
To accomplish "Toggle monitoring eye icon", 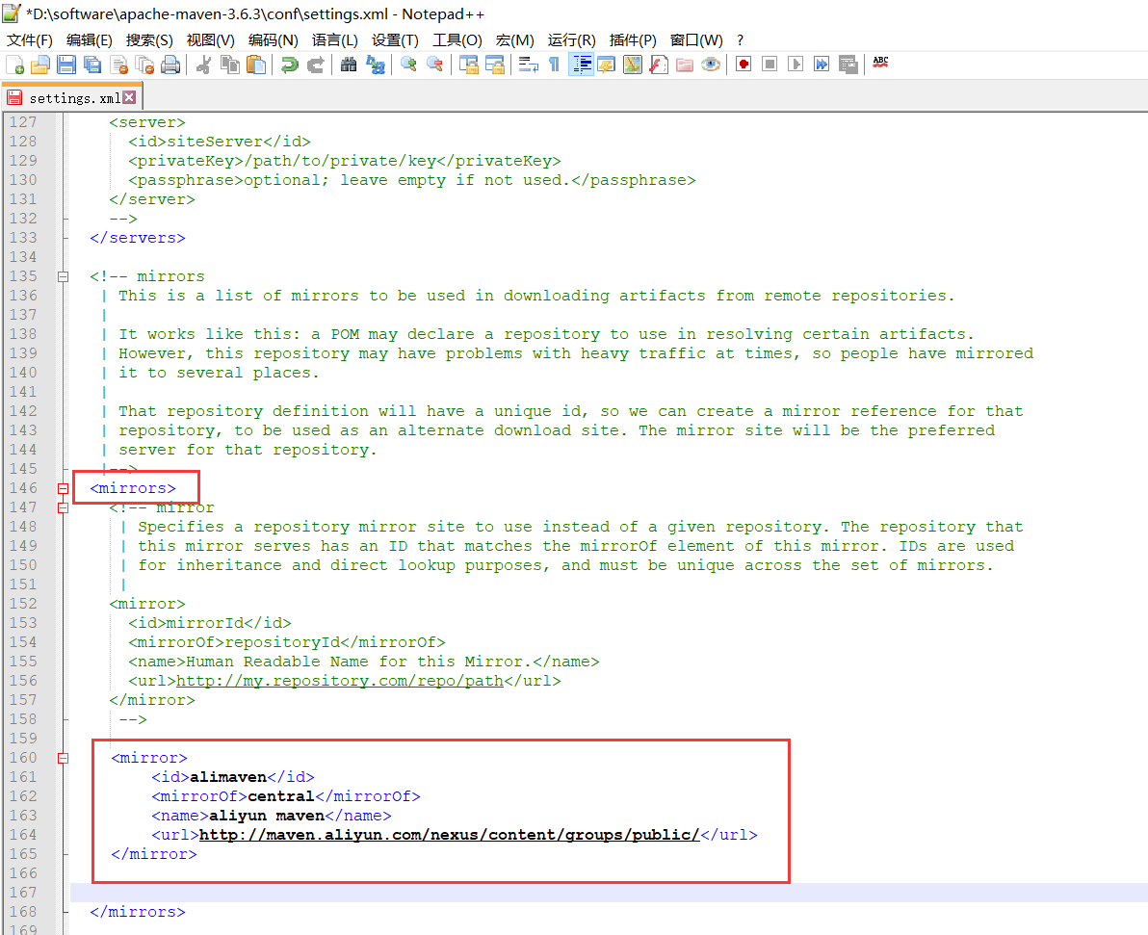I will (x=710, y=65).
